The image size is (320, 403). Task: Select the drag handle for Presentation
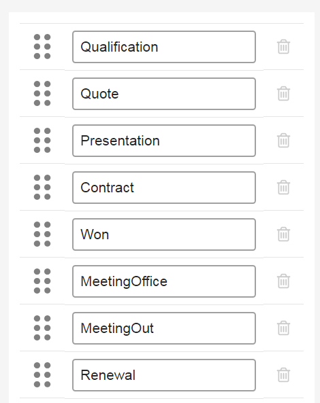(x=42, y=140)
